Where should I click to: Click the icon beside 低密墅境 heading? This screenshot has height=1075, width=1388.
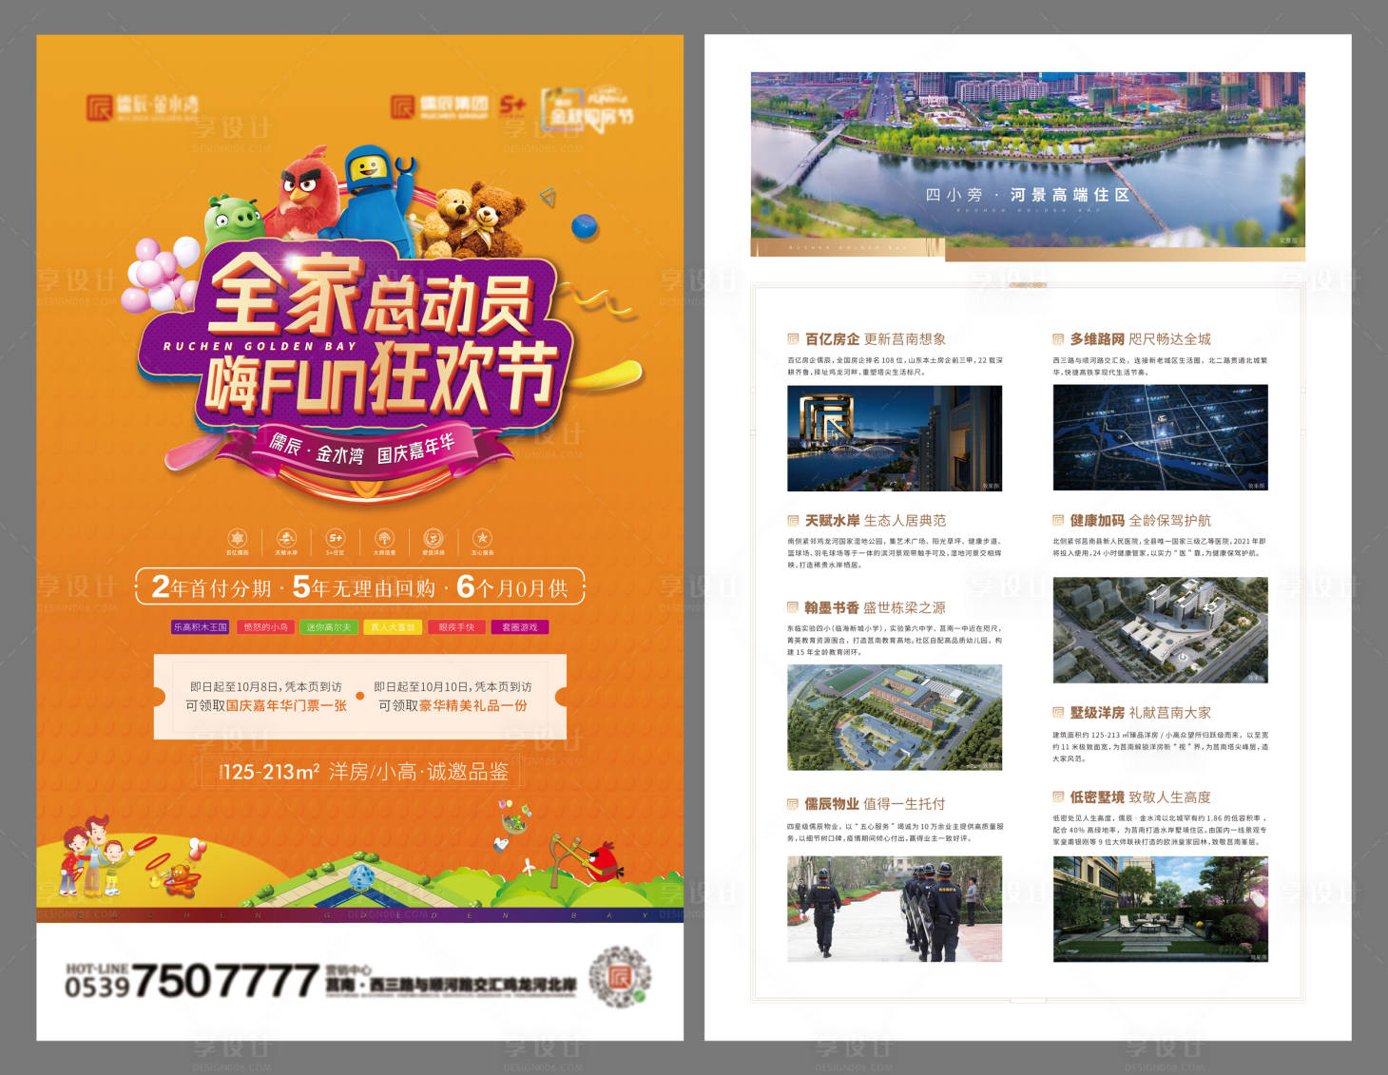click(x=1058, y=797)
